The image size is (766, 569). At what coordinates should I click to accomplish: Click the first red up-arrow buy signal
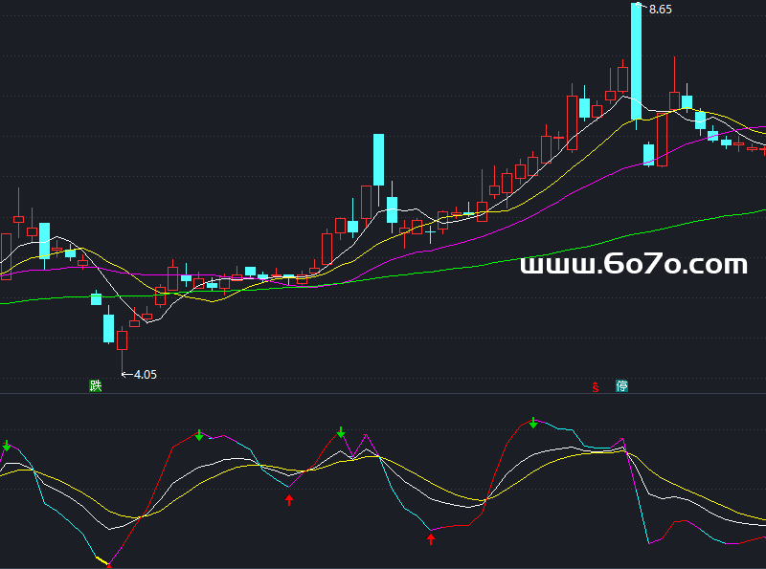click(x=289, y=499)
